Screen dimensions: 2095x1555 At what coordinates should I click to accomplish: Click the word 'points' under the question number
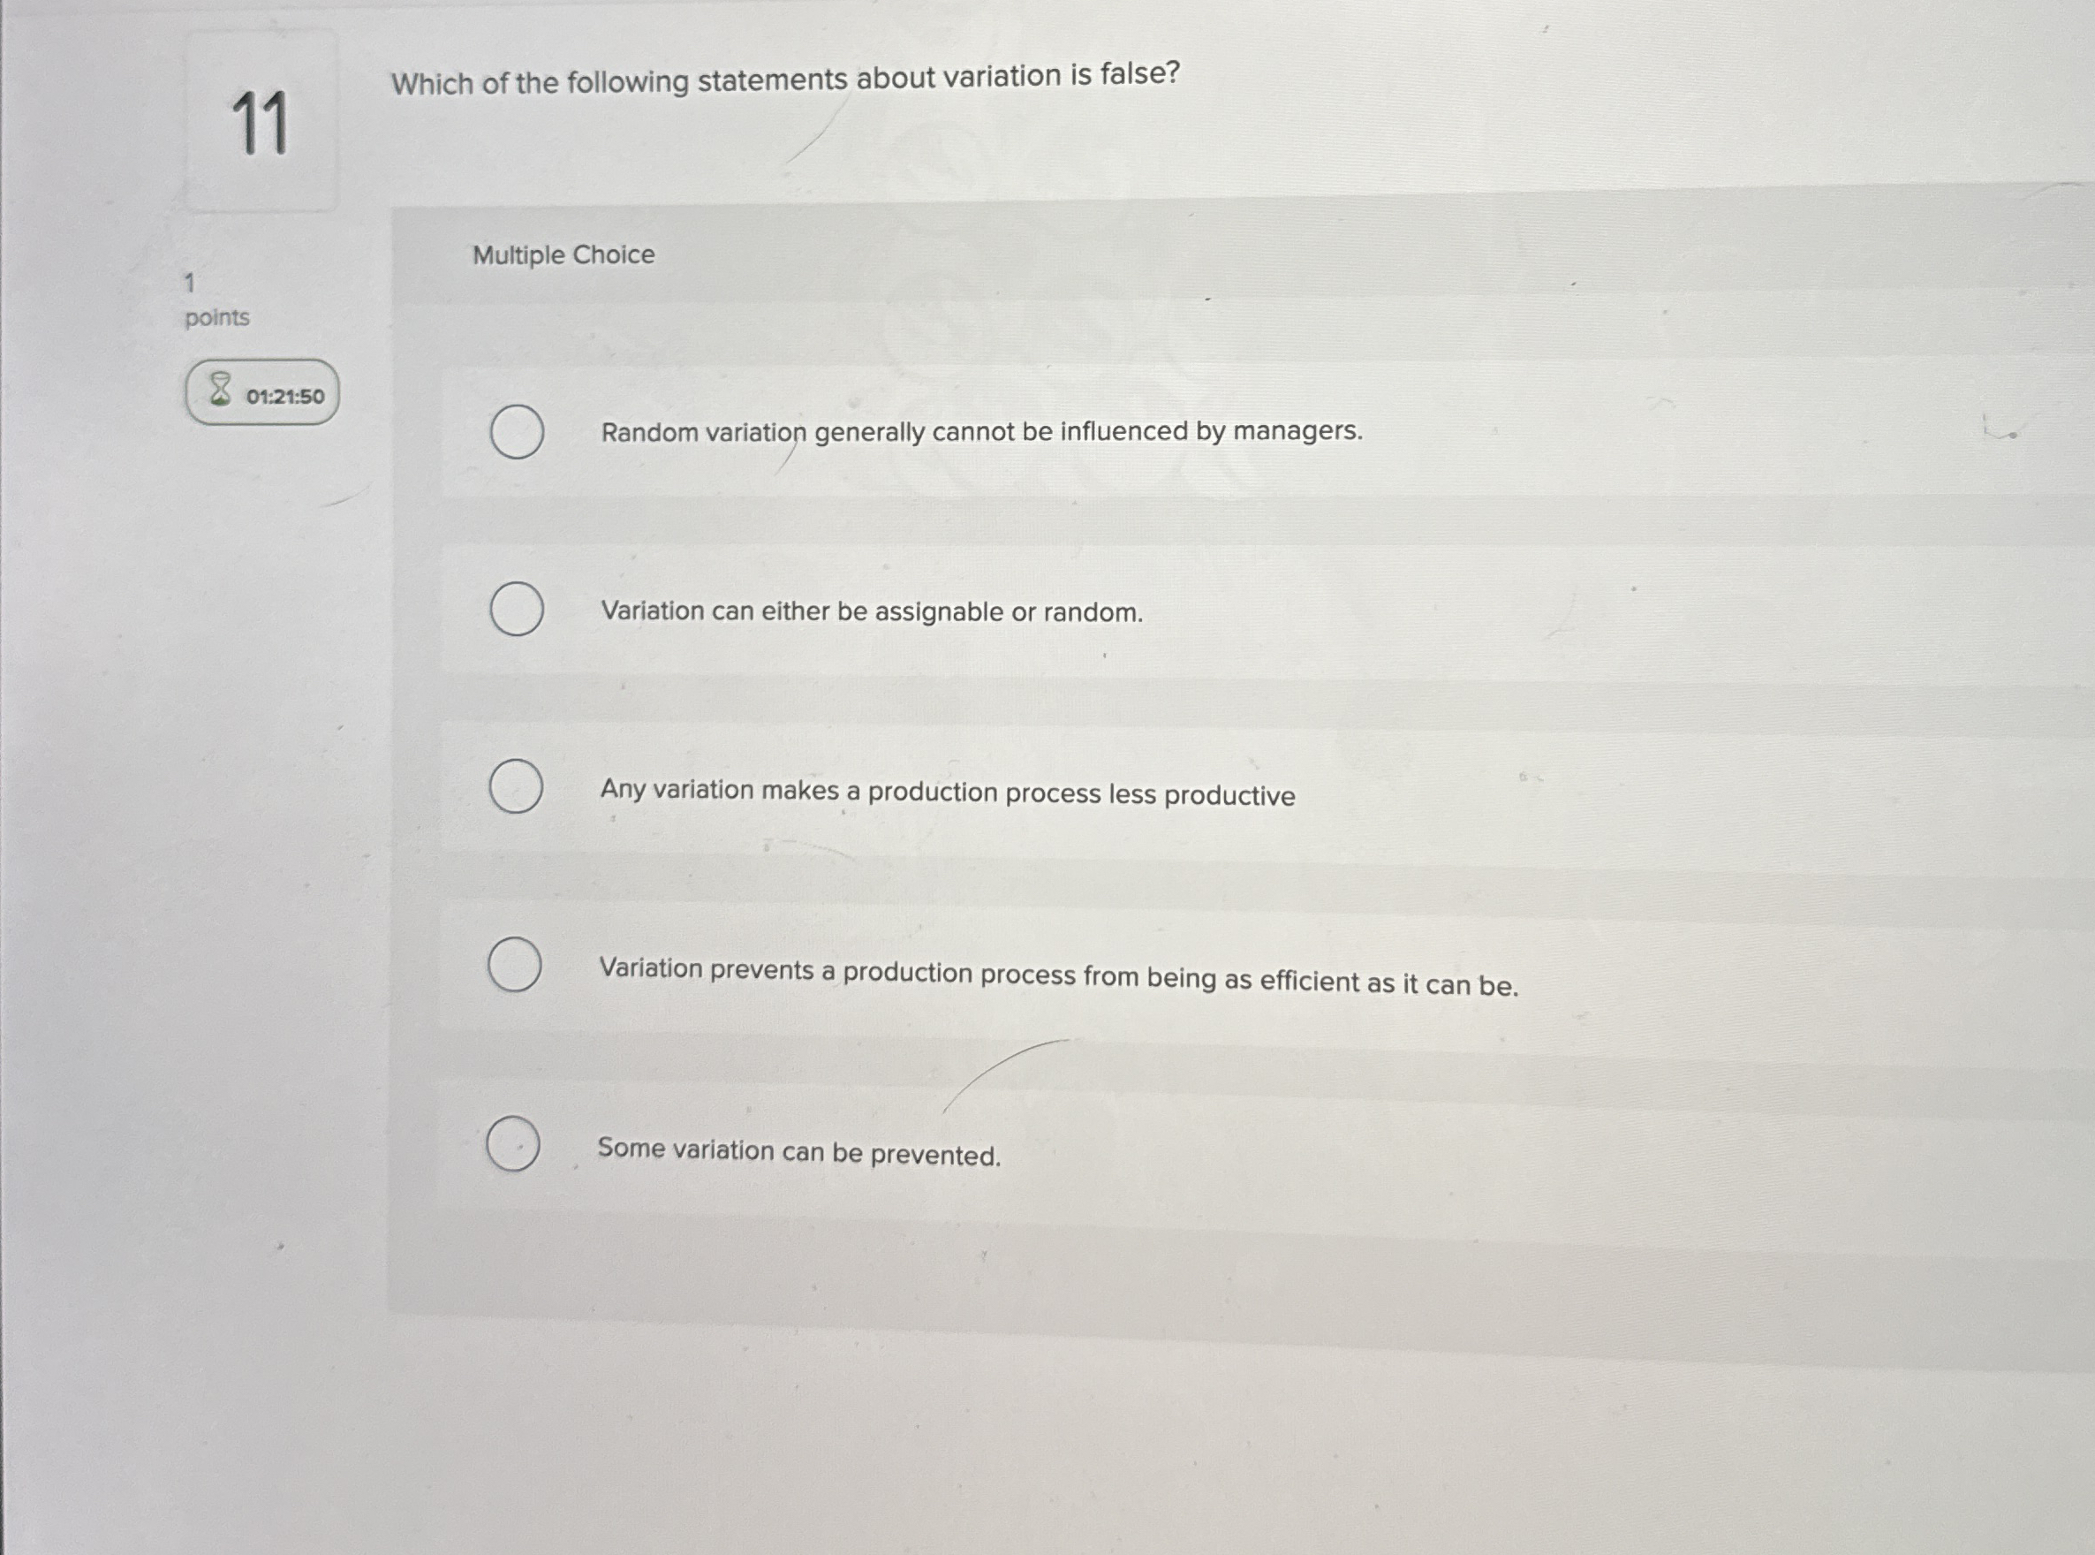pyautogui.click(x=217, y=318)
